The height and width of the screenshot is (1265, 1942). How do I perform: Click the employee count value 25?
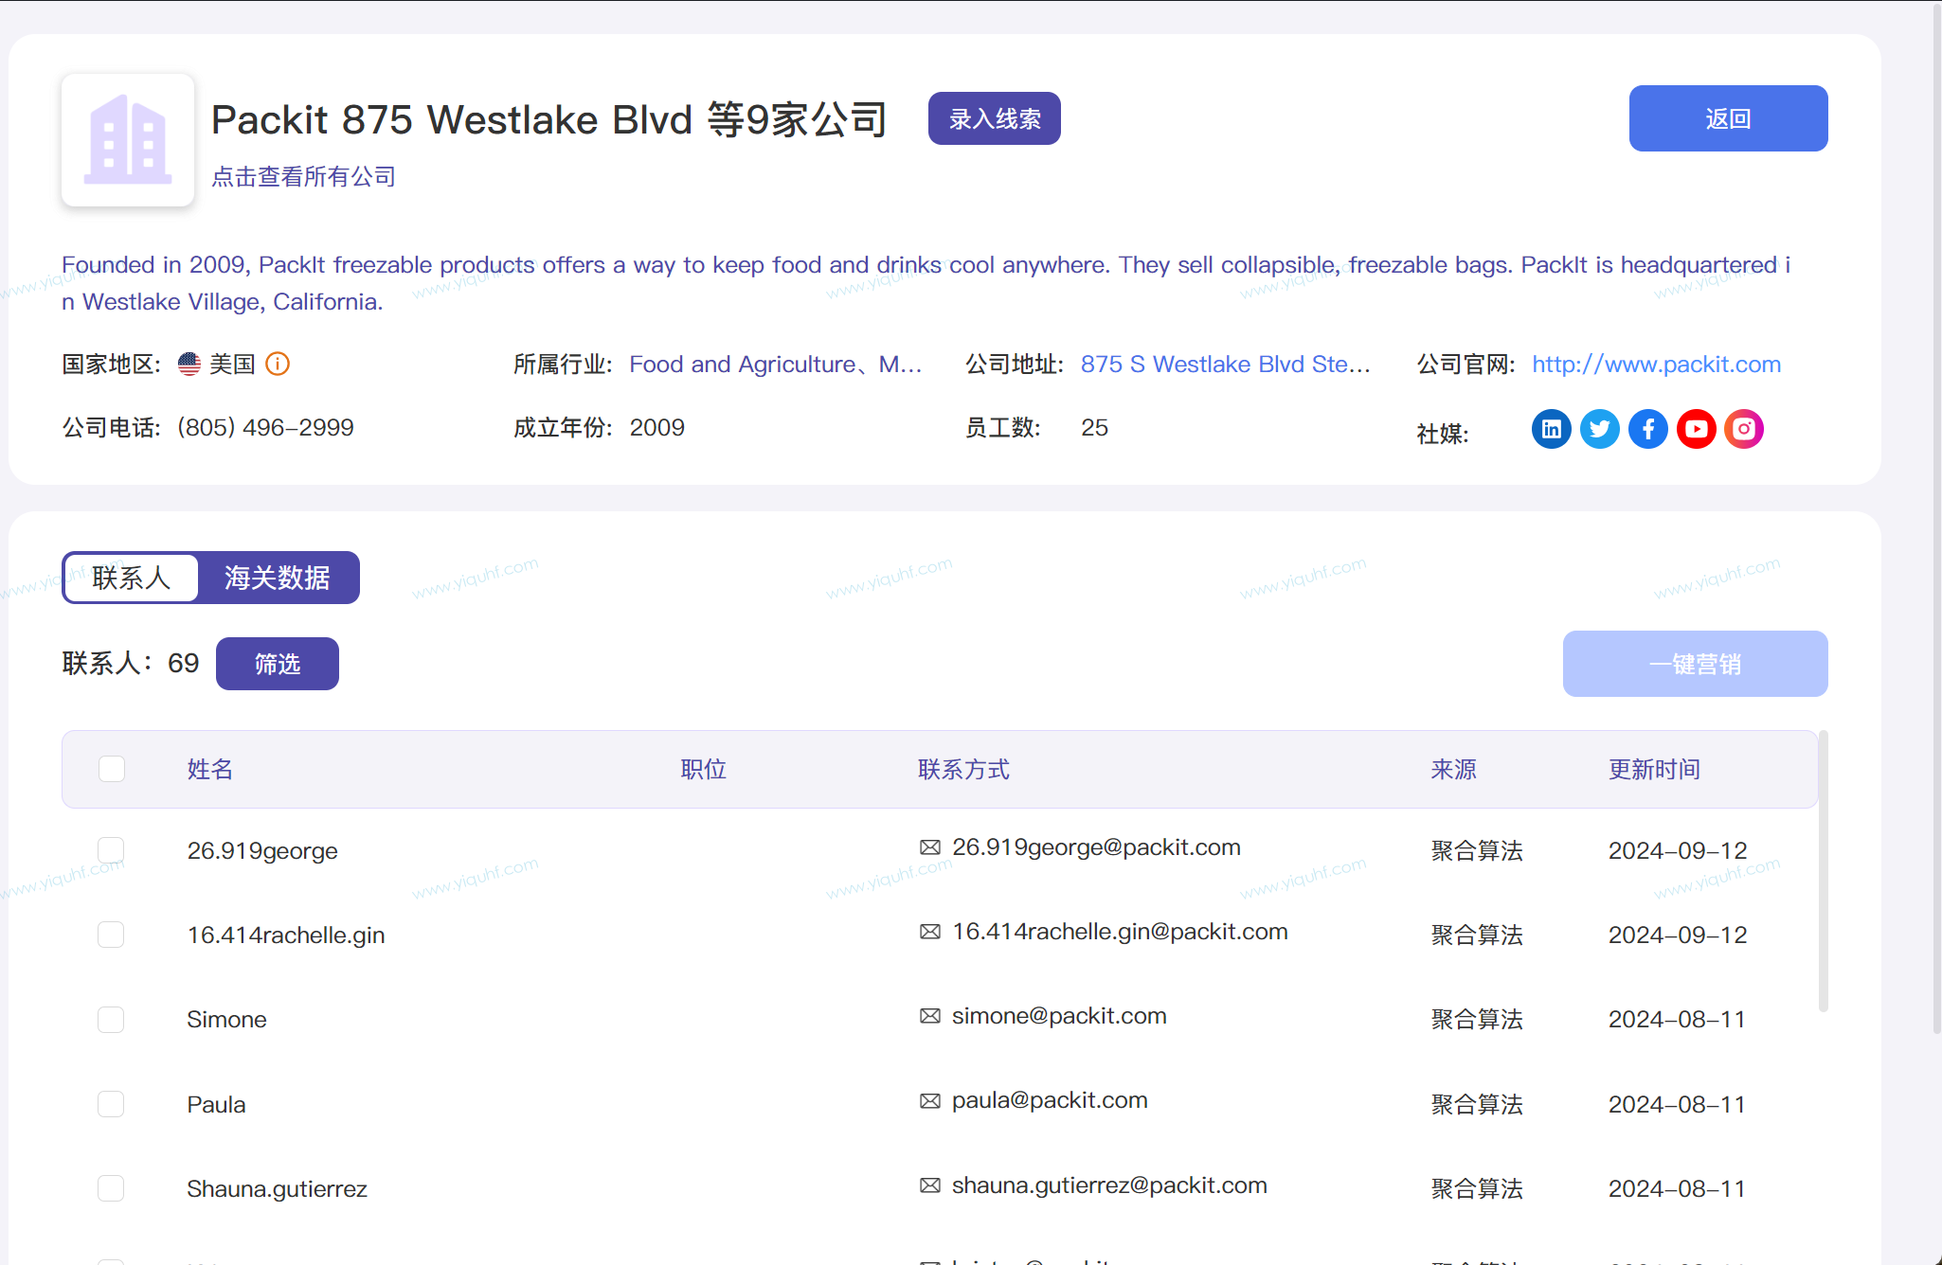[1094, 428]
